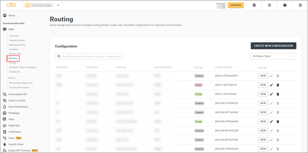The width and height of the screenshot is (308, 153).
Task: Open the language globe icon
Action: [x=254, y=5]
